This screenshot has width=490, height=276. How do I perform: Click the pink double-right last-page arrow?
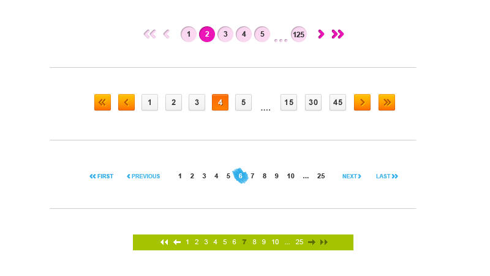click(337, 34)
